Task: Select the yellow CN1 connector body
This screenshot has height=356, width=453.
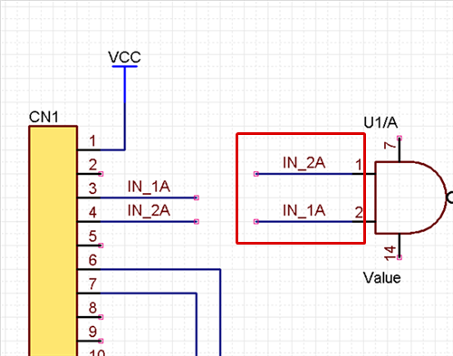Action: coord(53,241)
